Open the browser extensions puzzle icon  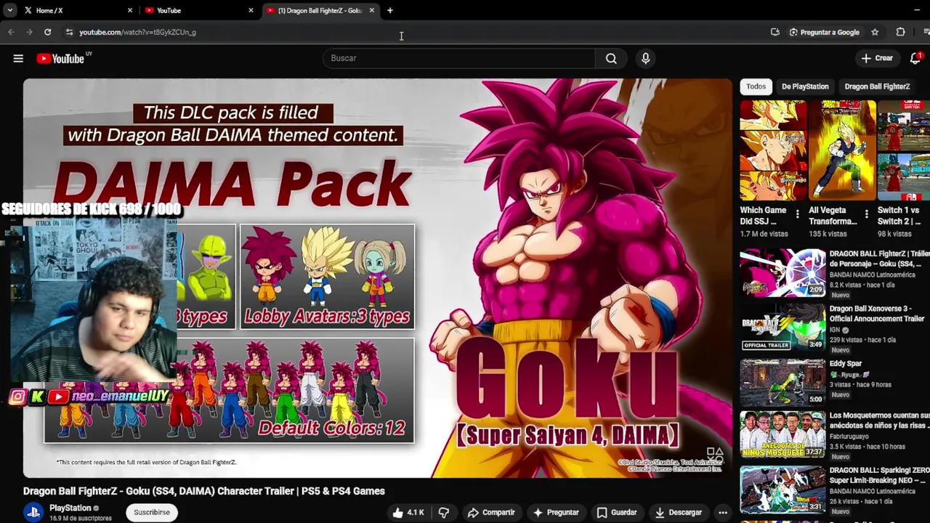tap(900, 32)
